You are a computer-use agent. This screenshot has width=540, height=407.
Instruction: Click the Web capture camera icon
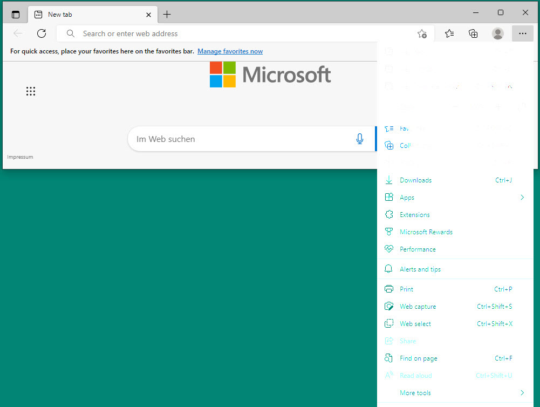(x=389, y=307)
